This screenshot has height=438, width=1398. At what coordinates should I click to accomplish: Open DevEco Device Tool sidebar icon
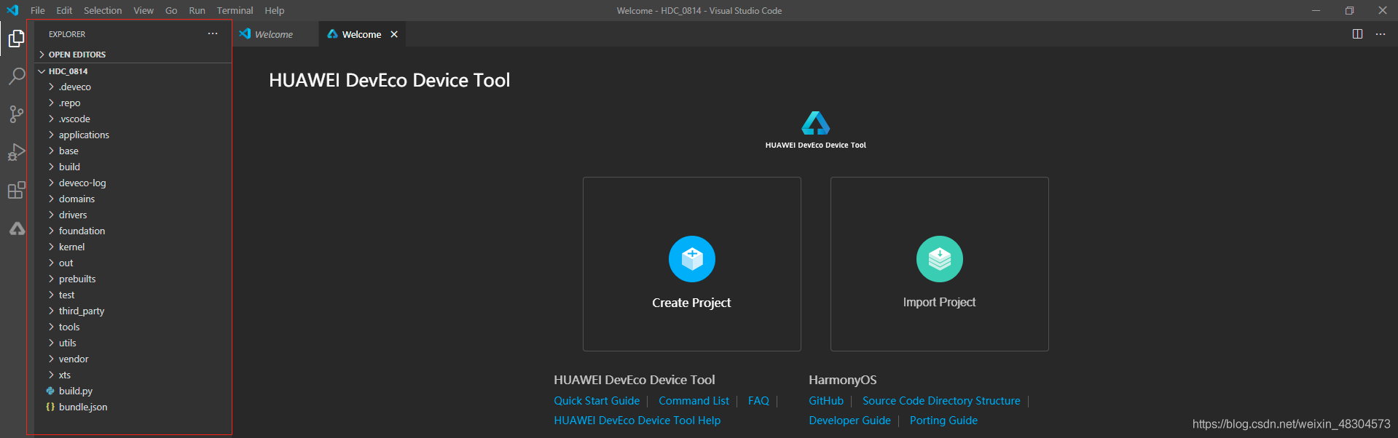coord(17,228)
